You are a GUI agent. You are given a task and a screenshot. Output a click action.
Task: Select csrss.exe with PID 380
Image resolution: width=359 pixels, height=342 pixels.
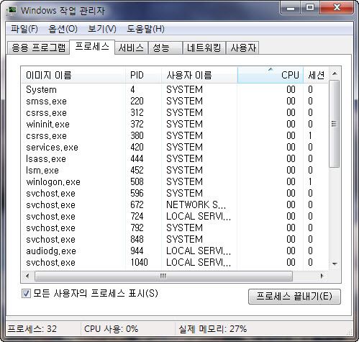[175, 135]
